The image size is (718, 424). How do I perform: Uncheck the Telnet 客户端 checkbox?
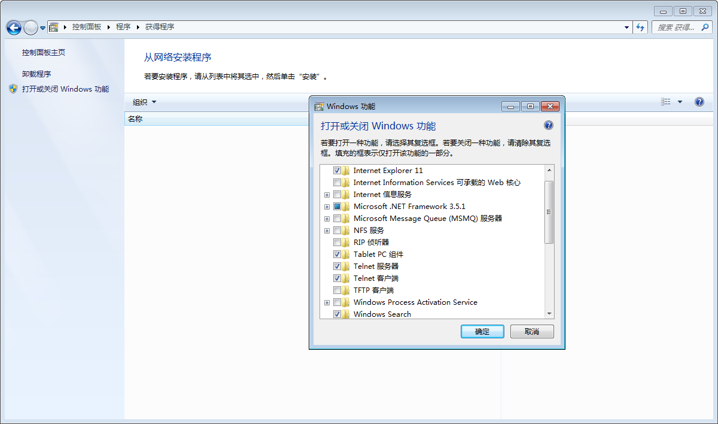pos(337,278)
